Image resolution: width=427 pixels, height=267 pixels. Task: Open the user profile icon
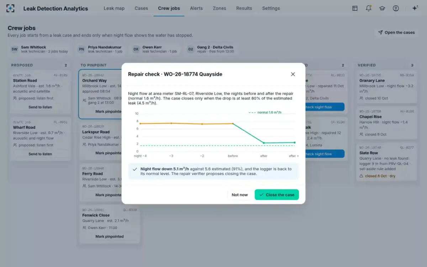(396, 8)
